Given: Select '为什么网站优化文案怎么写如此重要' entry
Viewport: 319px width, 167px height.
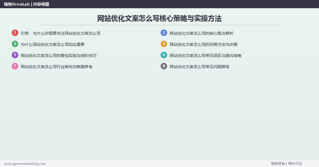Looking at the screenshot, I should 53,45.
